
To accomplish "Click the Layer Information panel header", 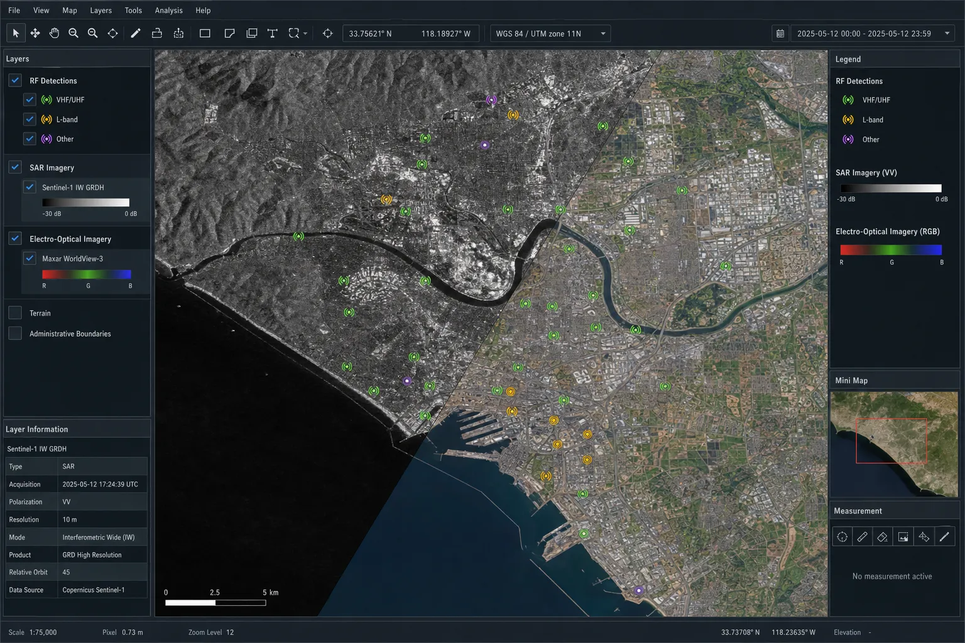I will 77,429.
